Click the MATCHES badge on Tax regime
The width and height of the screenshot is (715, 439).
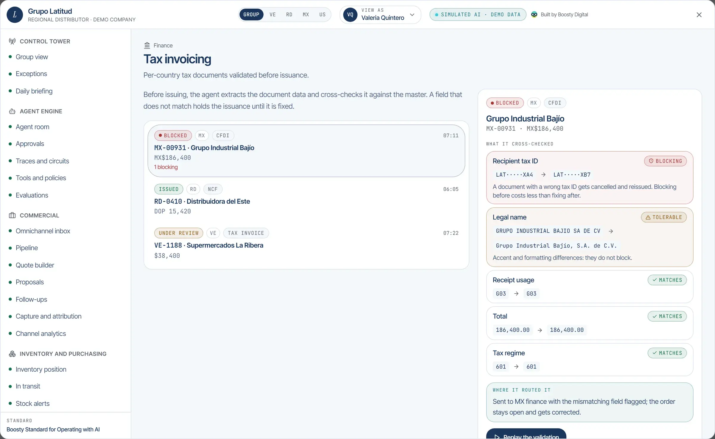(667, 353)
